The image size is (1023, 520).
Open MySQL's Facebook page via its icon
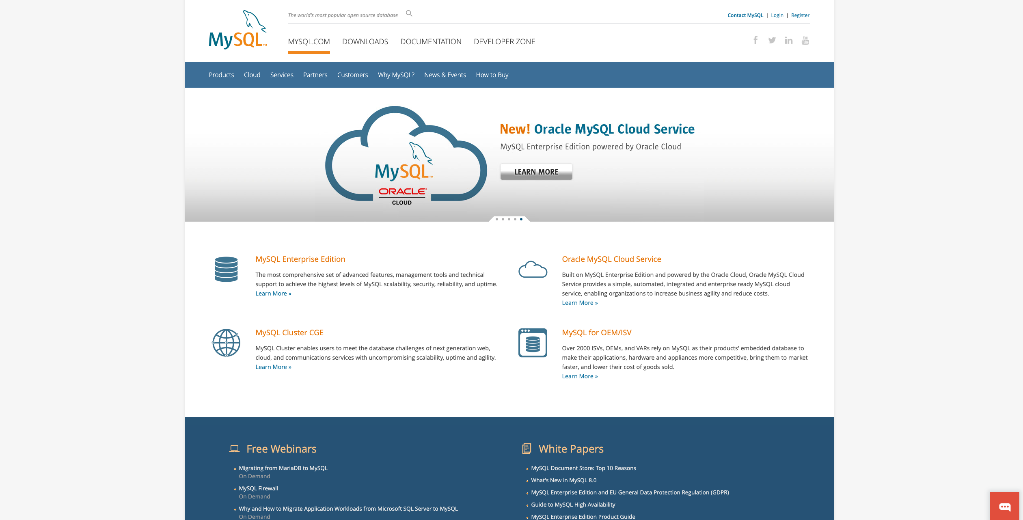pos(755,40)
